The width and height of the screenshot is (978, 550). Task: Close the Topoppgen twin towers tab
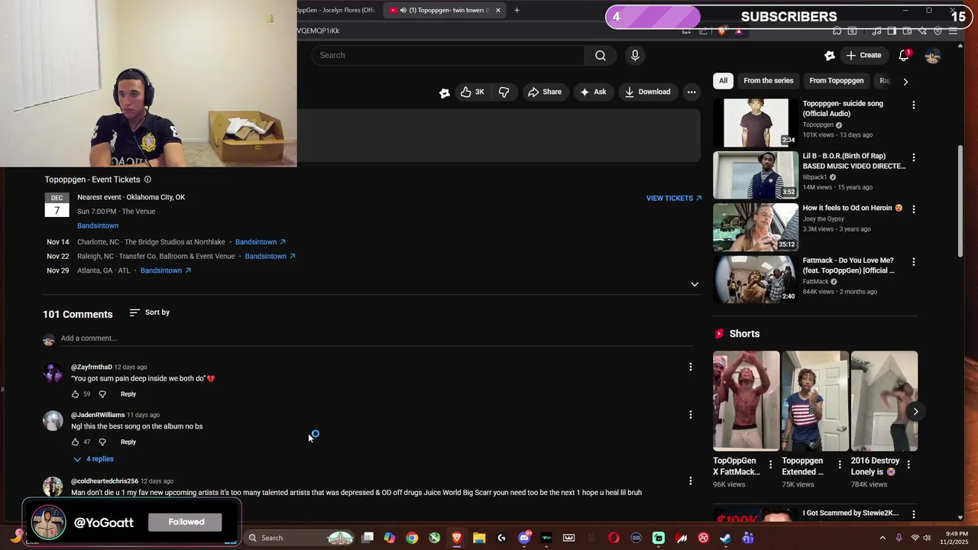click(497, 10)
